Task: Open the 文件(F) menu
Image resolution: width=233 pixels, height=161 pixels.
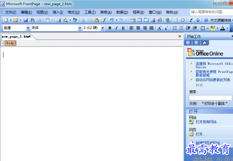Action: (x=11, y=12)
